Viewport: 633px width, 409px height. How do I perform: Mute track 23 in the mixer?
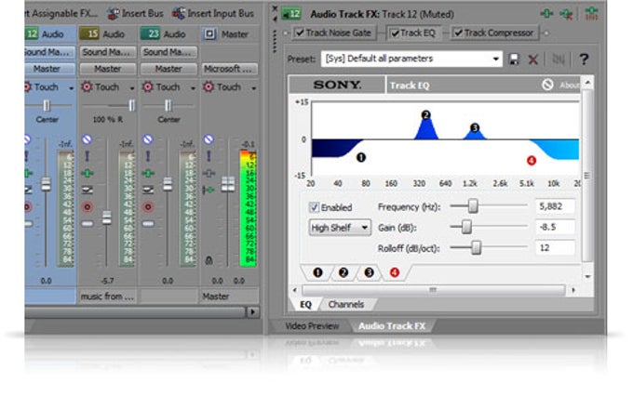pyautogui.click(x=148, y=139)
